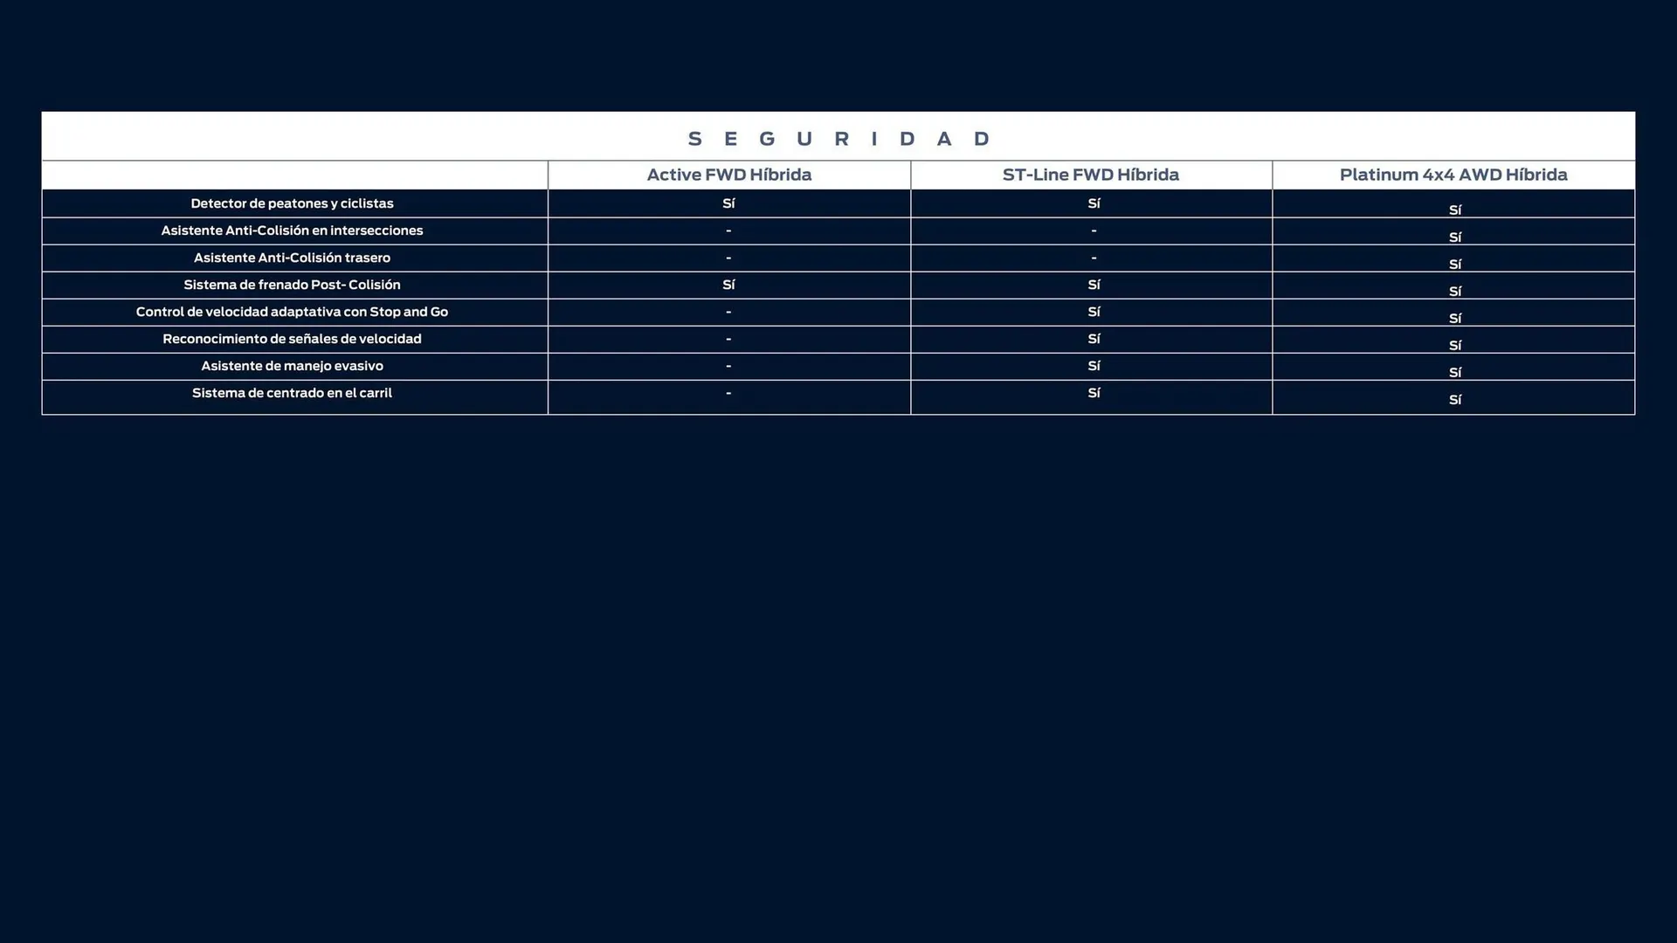Screen dimensions: 1677x943
Task: Select the Active FWD Híbrida column header
Action: coord(728,175)
